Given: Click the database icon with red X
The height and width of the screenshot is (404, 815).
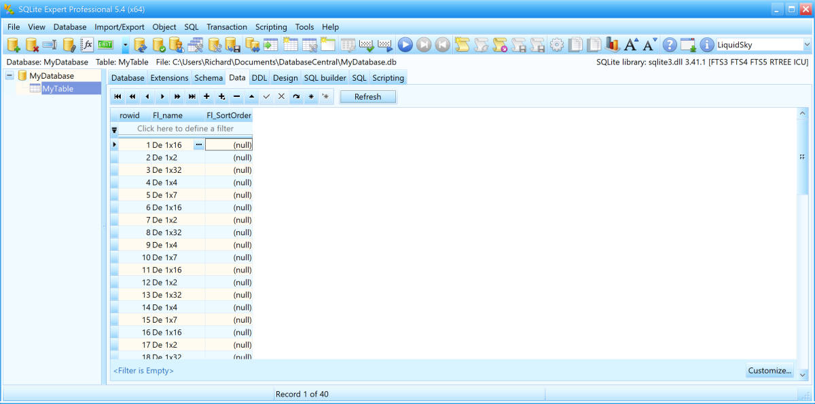Looking at the screenshot, I should coord(32,45).
